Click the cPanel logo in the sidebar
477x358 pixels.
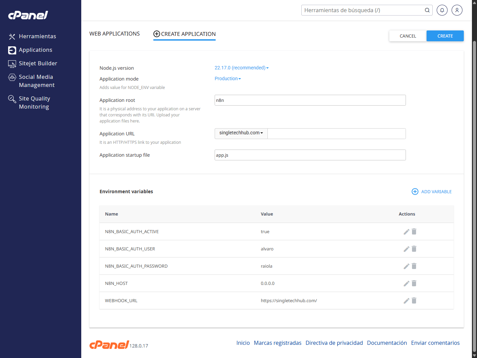tap(28, 15)
